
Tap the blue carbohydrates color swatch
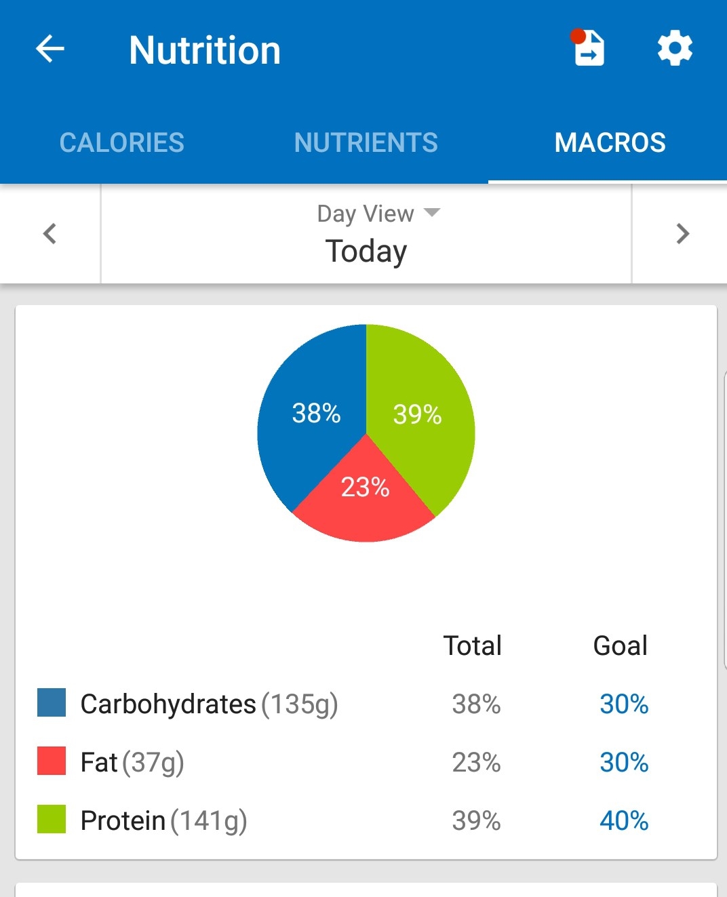click(52, 703)
